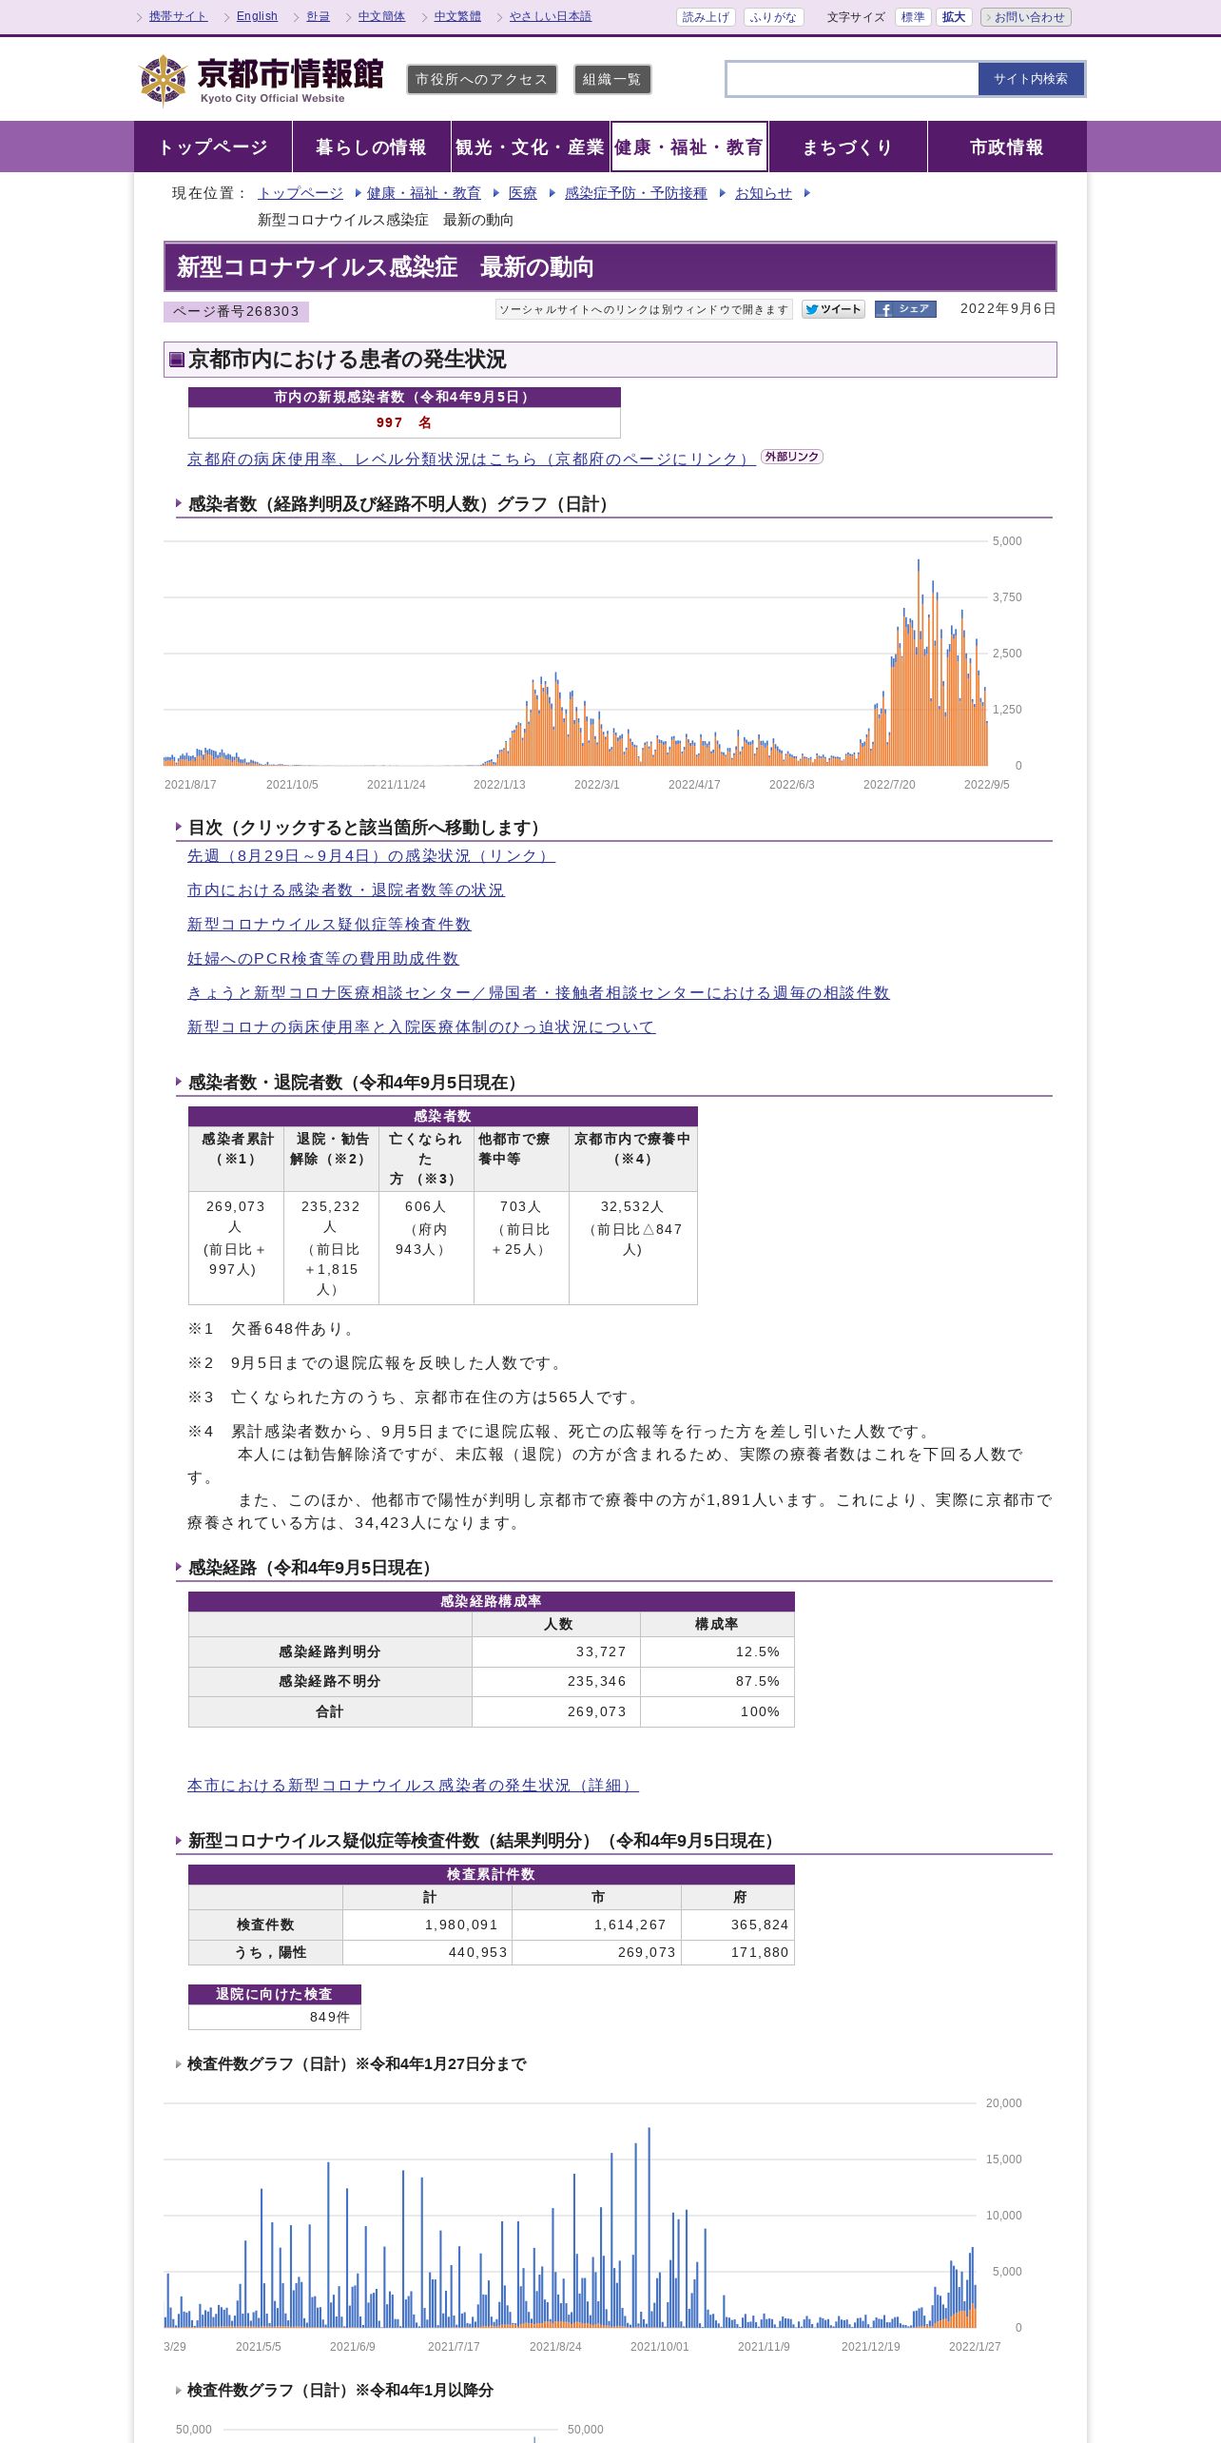Screen dimensions: 1221x2443
Task: Switch site language to English
Action: point(257,16)
